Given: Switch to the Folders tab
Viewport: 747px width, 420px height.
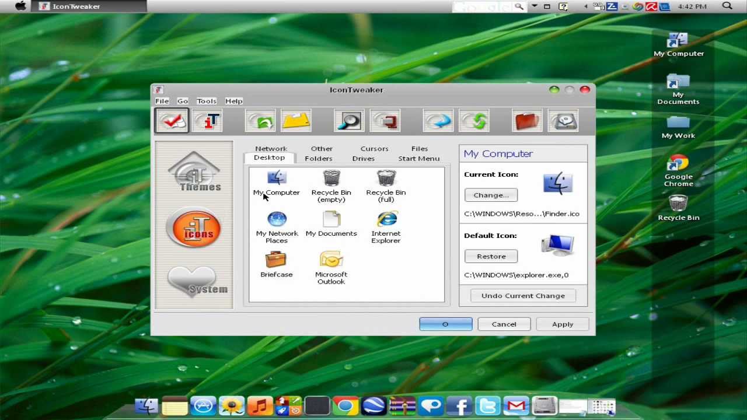Looking at the screenshot, I should coord(319,159).
